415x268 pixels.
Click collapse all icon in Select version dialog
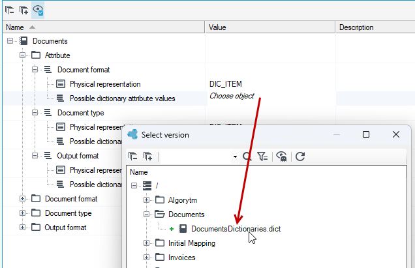132,156
